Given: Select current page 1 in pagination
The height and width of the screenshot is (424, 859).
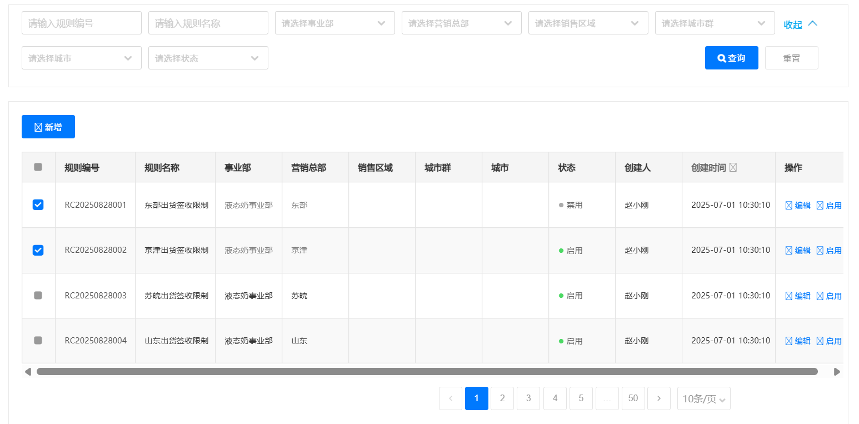Looking at the screenshot, I should pos(477,398).
